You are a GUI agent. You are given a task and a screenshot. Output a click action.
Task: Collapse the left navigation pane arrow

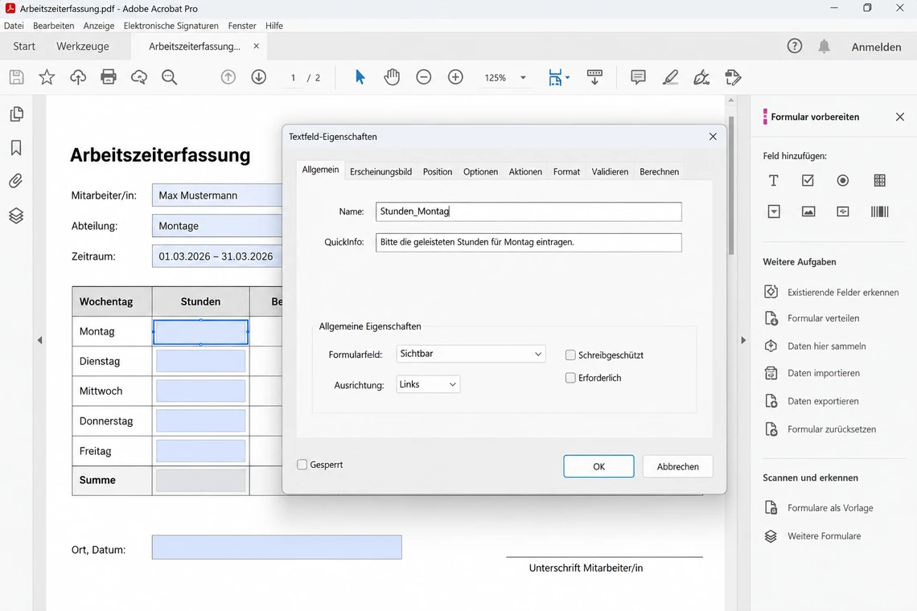pos(39,340)
